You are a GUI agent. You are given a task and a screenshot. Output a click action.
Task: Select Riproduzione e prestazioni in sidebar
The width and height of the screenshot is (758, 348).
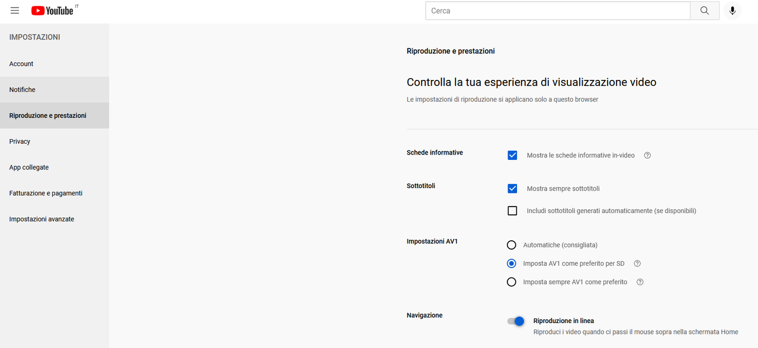pos(54,116)
